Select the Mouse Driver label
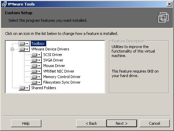This screenshot has width=174, height=131. [54, 66]
